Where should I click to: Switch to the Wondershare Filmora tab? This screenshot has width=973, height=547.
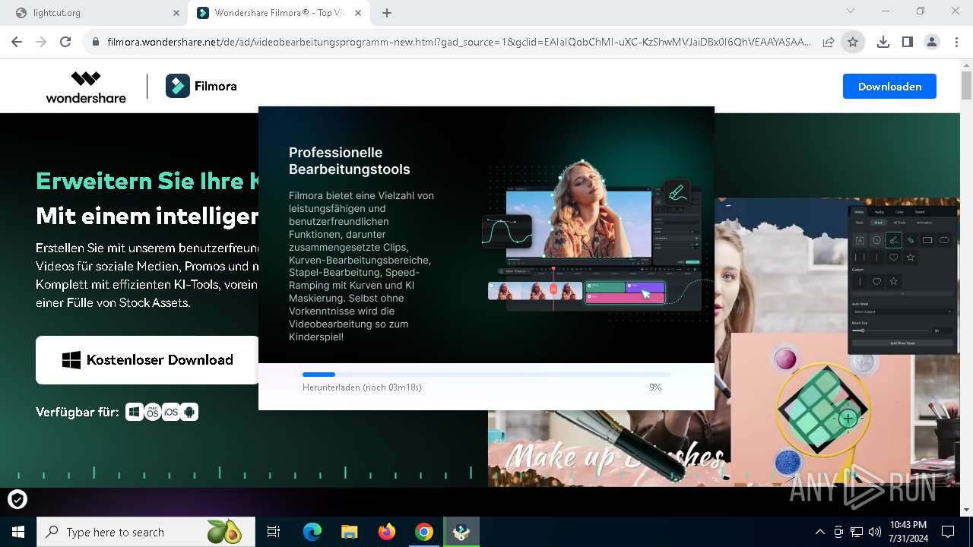(x=278, y=13)
